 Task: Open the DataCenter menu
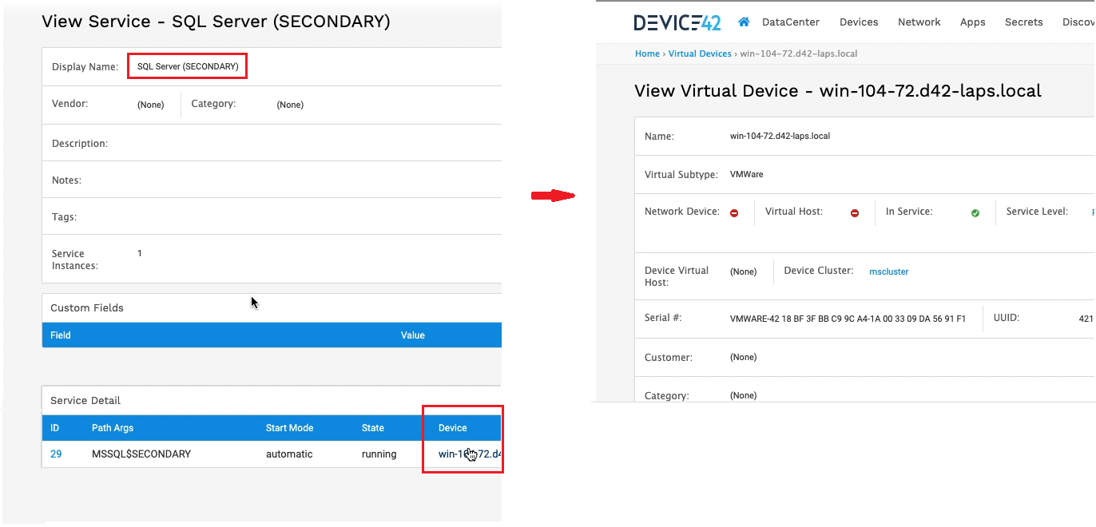[791, 22]
